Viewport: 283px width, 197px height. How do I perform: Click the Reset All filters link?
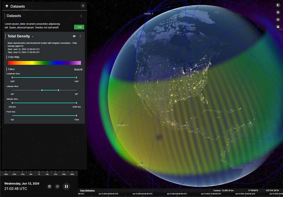click(x=78, y=69)
